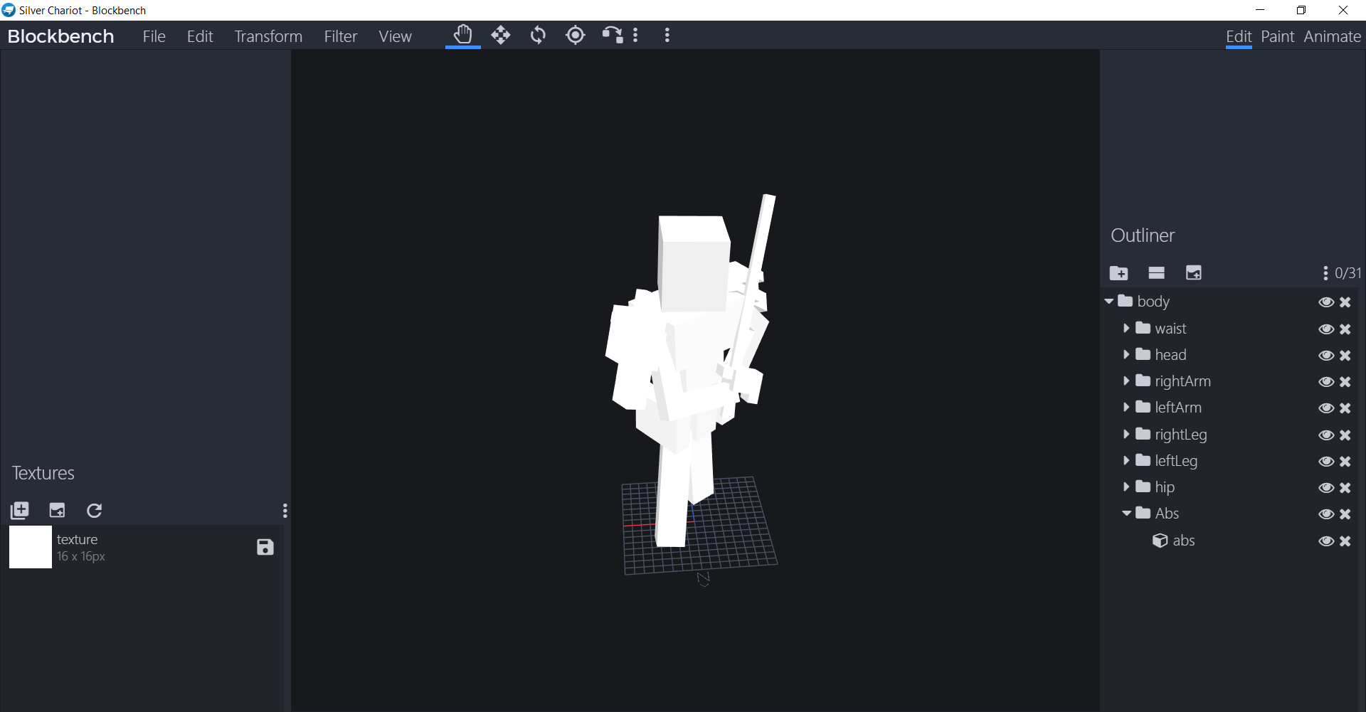The height and width of the screenshot is (712, 1366).
Task: Collapse the Abs group
Action: click(x=1127, y=513)
